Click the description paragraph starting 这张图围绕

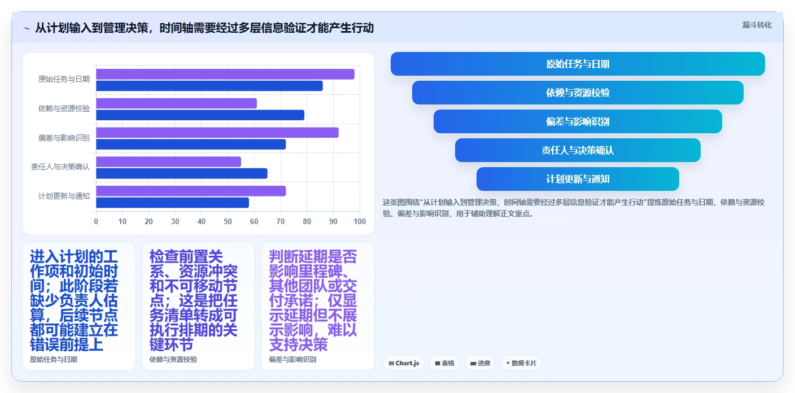click(574, 208)
